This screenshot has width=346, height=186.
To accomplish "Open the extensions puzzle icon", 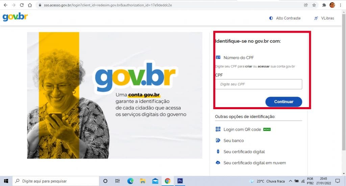I will click(x=324, y=5).
